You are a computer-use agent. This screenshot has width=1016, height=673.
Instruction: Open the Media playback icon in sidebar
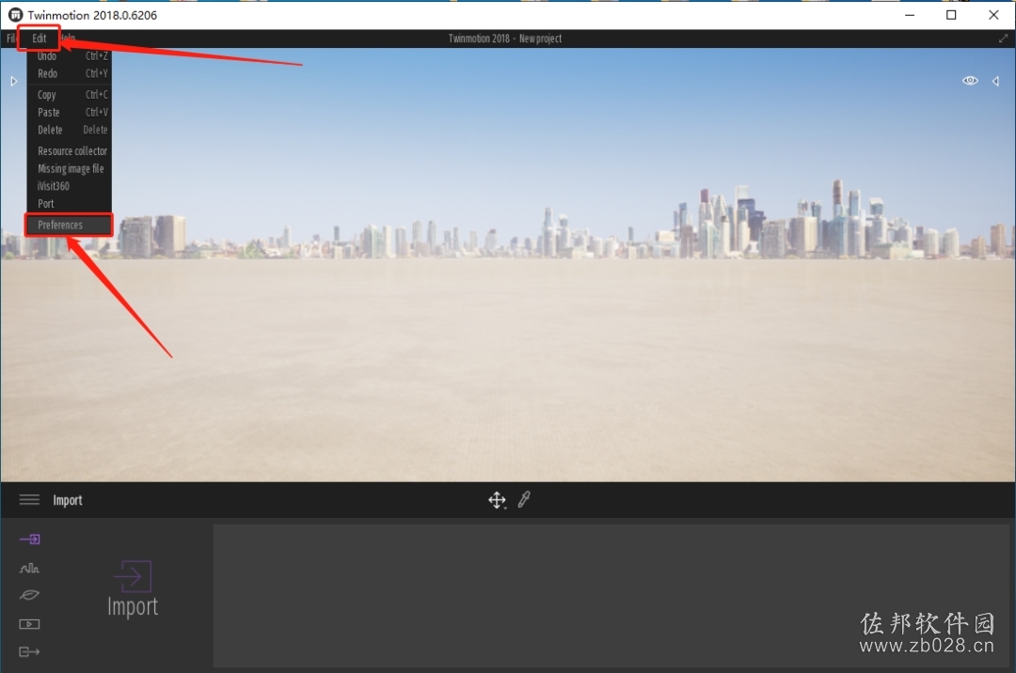pyautogui.click(x=29, y=624)
